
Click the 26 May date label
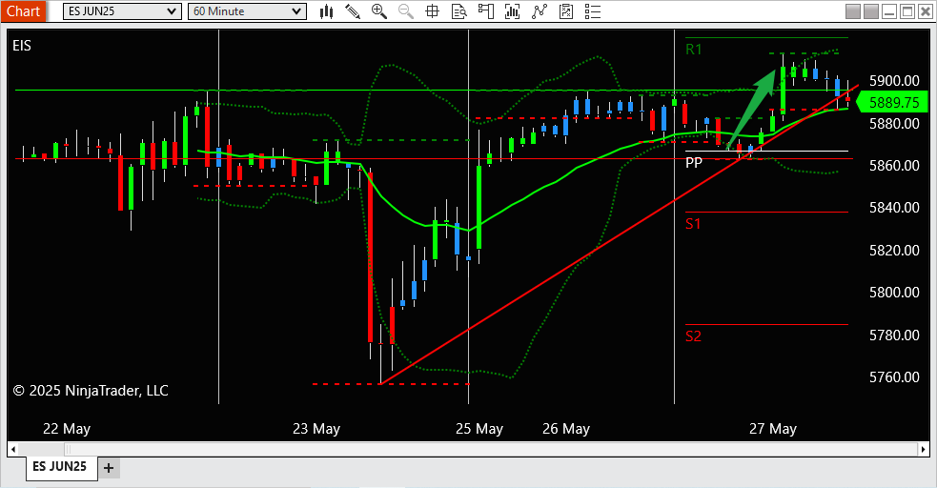(566, 429)
